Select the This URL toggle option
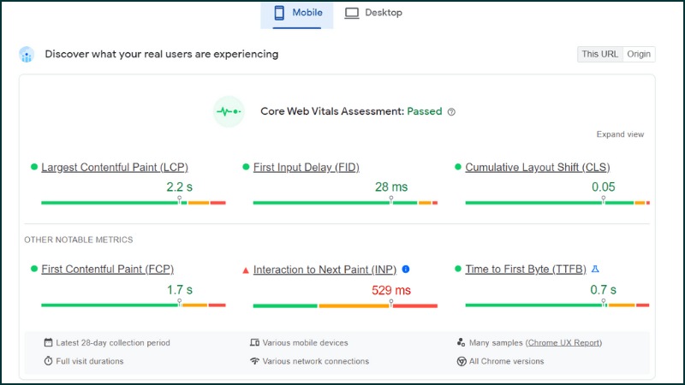The height and width of the screenshot is (385, 685). [600, 54]
